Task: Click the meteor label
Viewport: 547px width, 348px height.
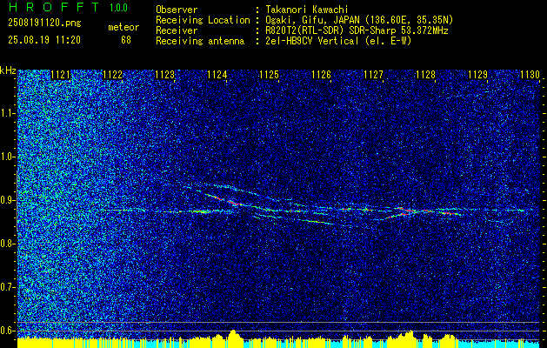Action: coord(123,27)
